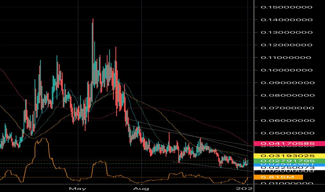Click the 0.01000000 price axis label
The image size is (325, 192).
point(286,184)
